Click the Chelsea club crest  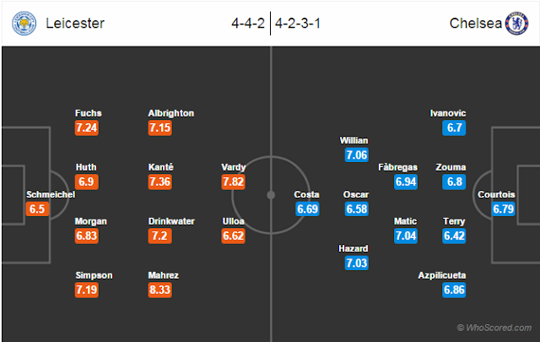click(x=516, y=23)
